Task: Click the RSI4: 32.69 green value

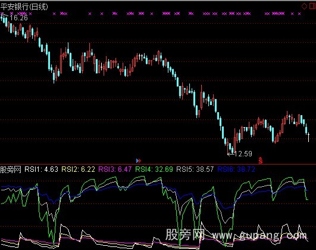Action: 154,169
